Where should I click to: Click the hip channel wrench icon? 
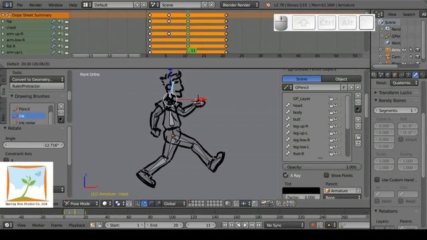click(x=53, y=21)
